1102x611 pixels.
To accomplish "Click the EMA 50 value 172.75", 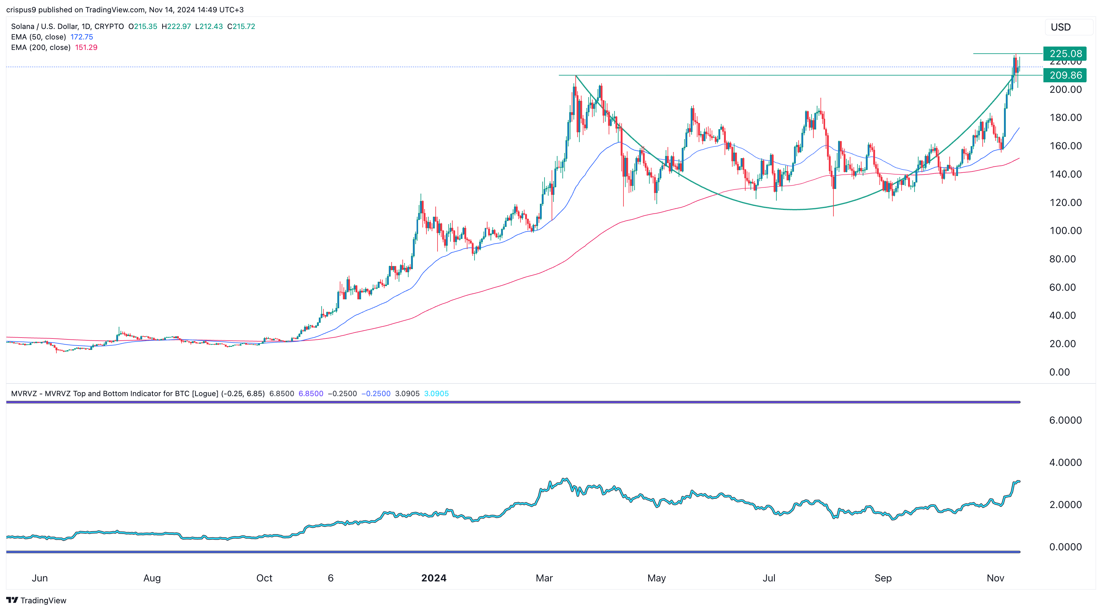I will pos(82,37).
